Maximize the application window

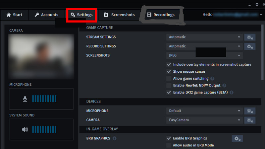[x=257, y=5]
